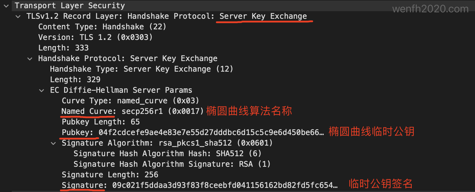The width and height of the screenshot is (475, 192).
Task: Click the highlighted Transport Layer Security header
Action: tap(69, 5)
